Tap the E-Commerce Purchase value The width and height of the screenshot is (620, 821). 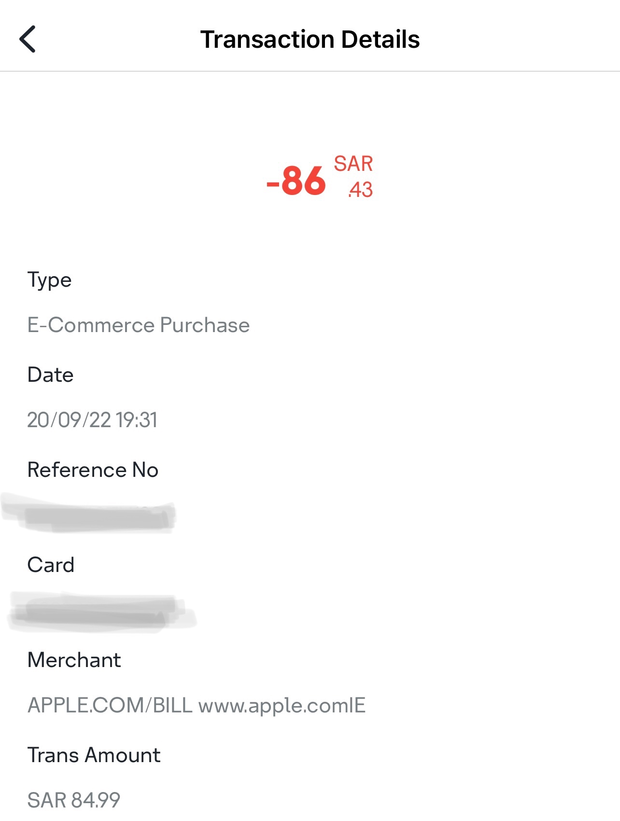(139, 324)
